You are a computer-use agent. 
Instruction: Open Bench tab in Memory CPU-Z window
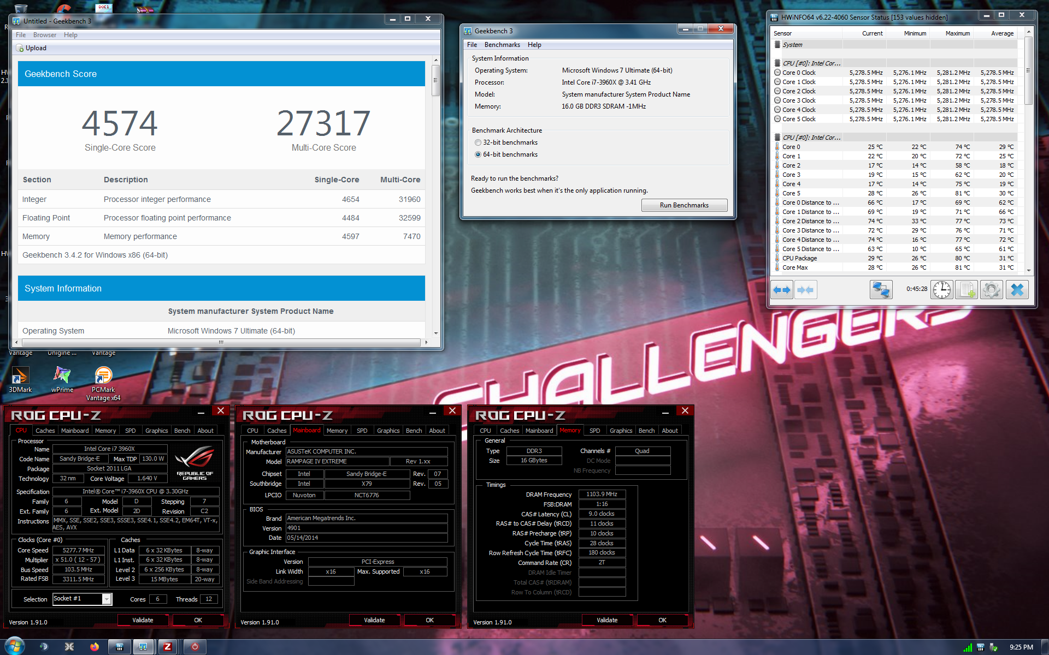tap(646, 431)
